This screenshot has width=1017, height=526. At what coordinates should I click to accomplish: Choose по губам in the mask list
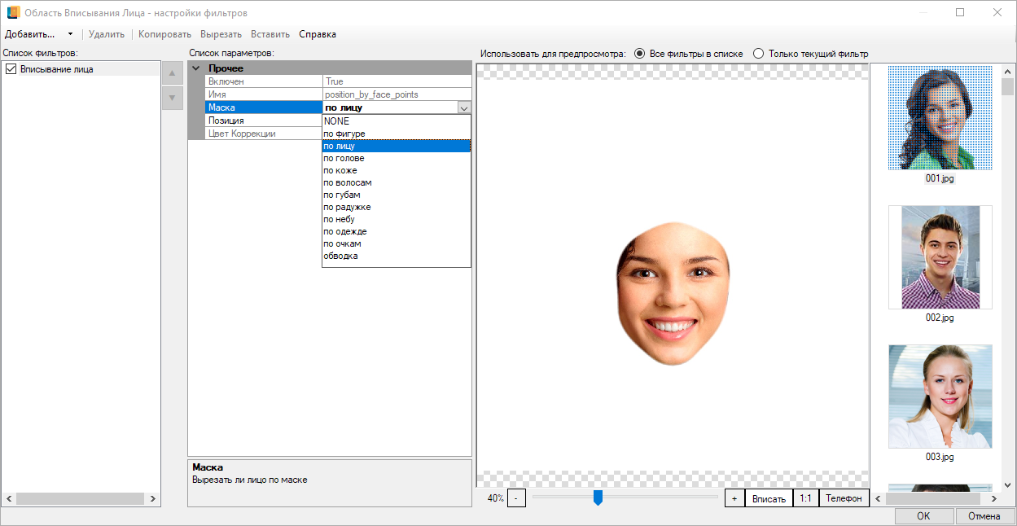(x=397, y=195)
